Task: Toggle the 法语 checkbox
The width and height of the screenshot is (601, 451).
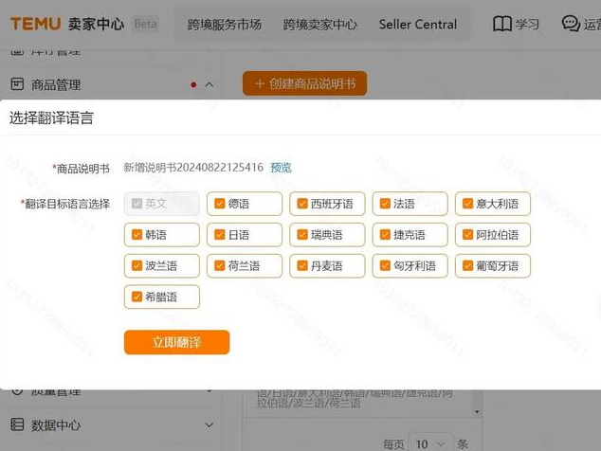Action: (x=385, y=204)
